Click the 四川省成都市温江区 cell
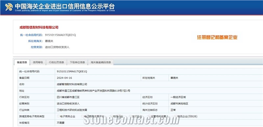263x127 pixels. pos(68,97)
